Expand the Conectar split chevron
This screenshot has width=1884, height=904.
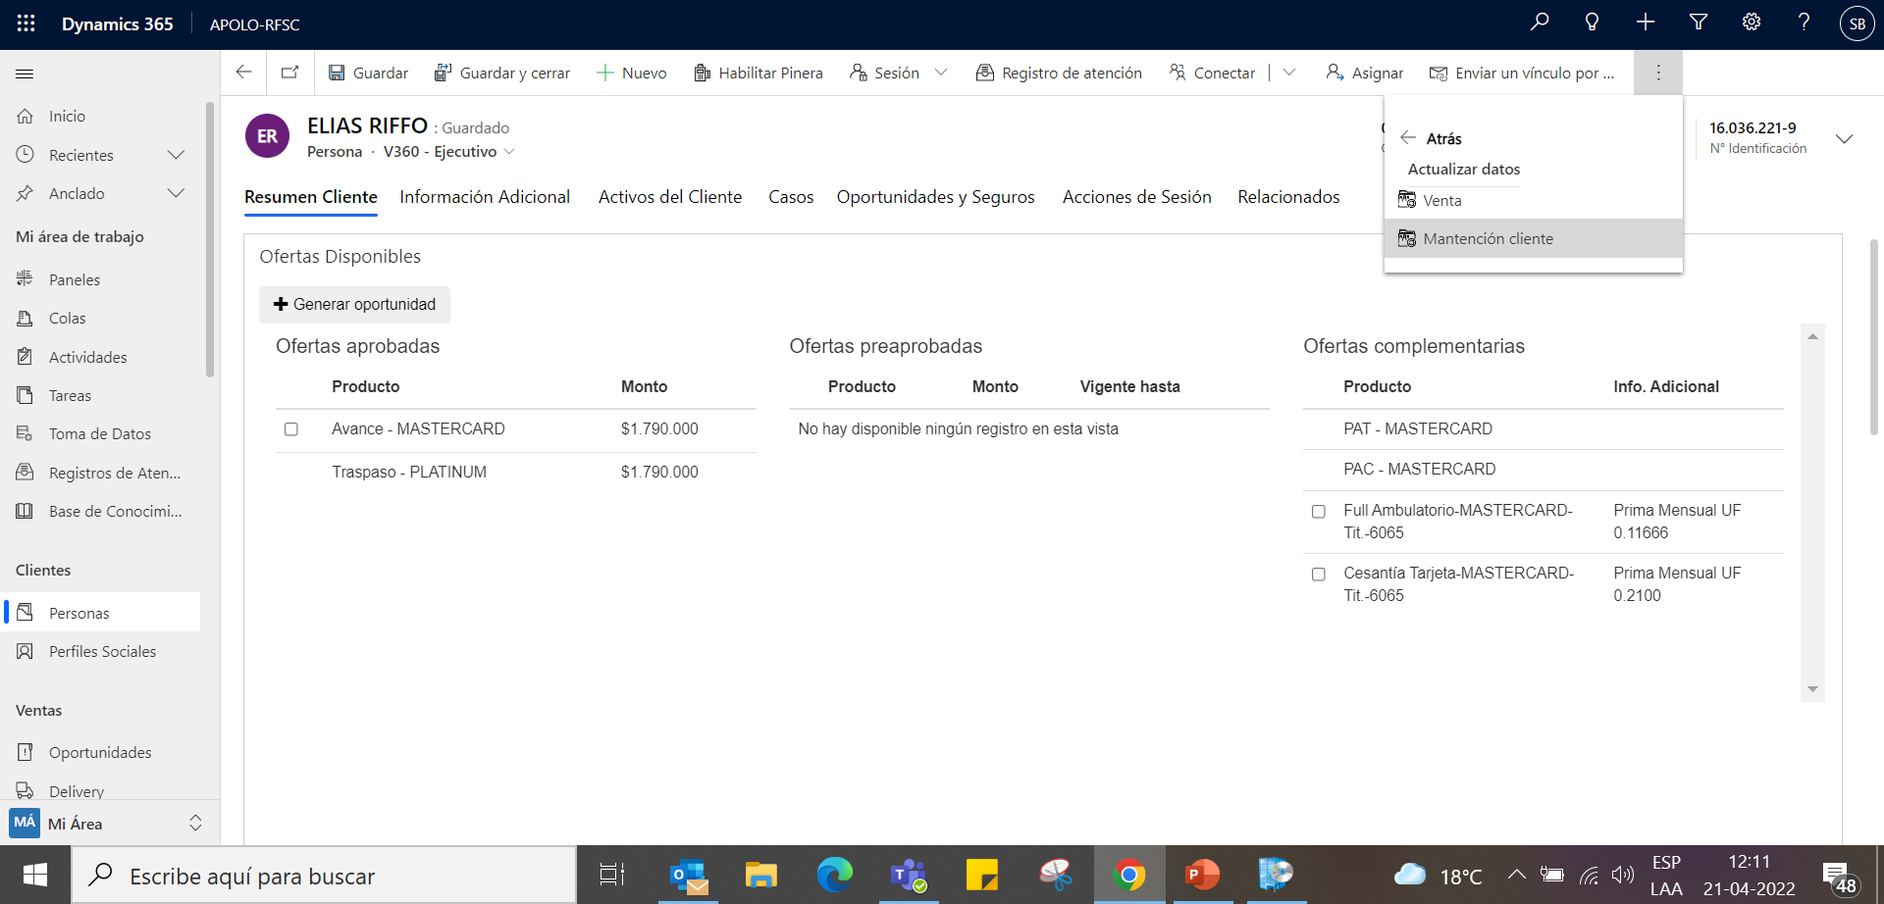click(x=1289, y=73)
